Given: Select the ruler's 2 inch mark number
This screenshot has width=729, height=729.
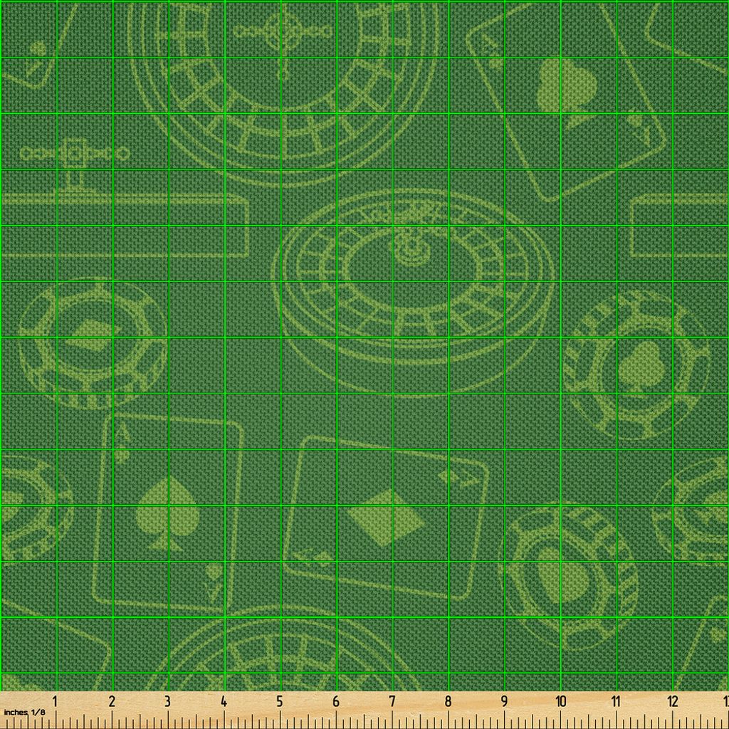Looking at the screenshot, I should (x=112, y=701).
